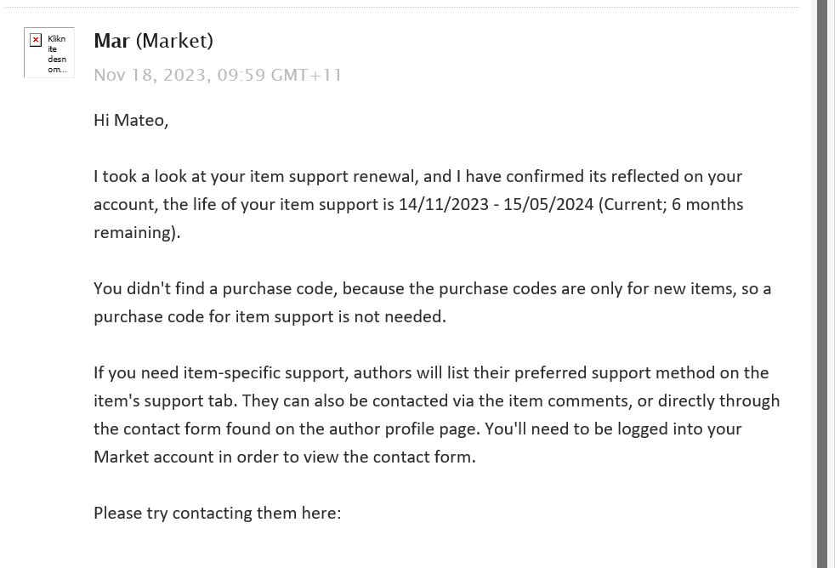This screenshot has height=568, width=840.
Task: Click the red X broken-image icon
Action: 36,40
